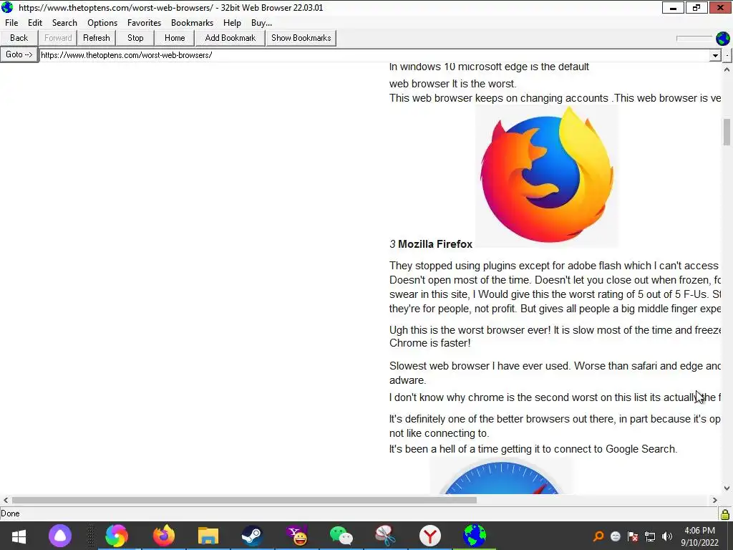The height and width of the screenshot is (550, 733).
Task: Open the Help menu
Action: tap(232, 23)
